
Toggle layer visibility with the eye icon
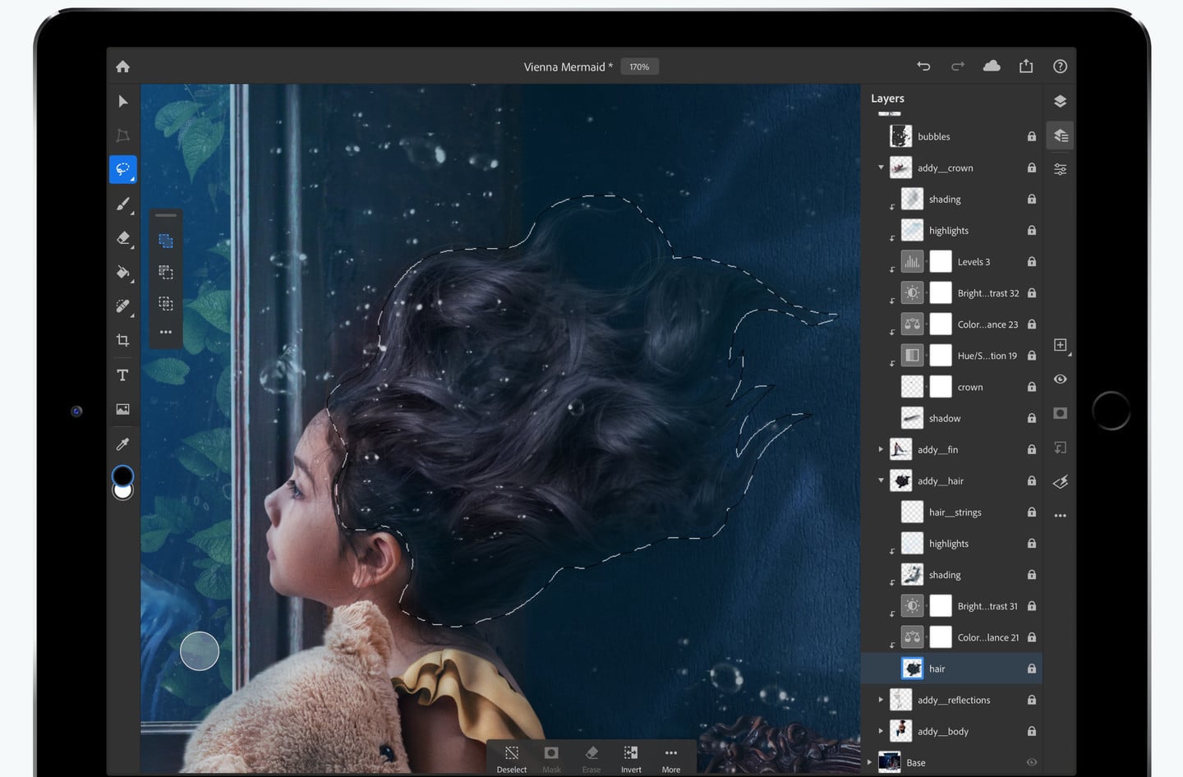pos(1060,379)
